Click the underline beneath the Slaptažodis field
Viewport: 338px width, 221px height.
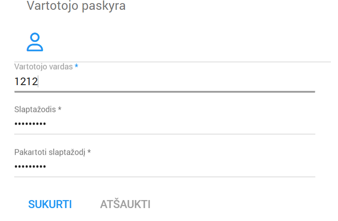tap(165, 134)
